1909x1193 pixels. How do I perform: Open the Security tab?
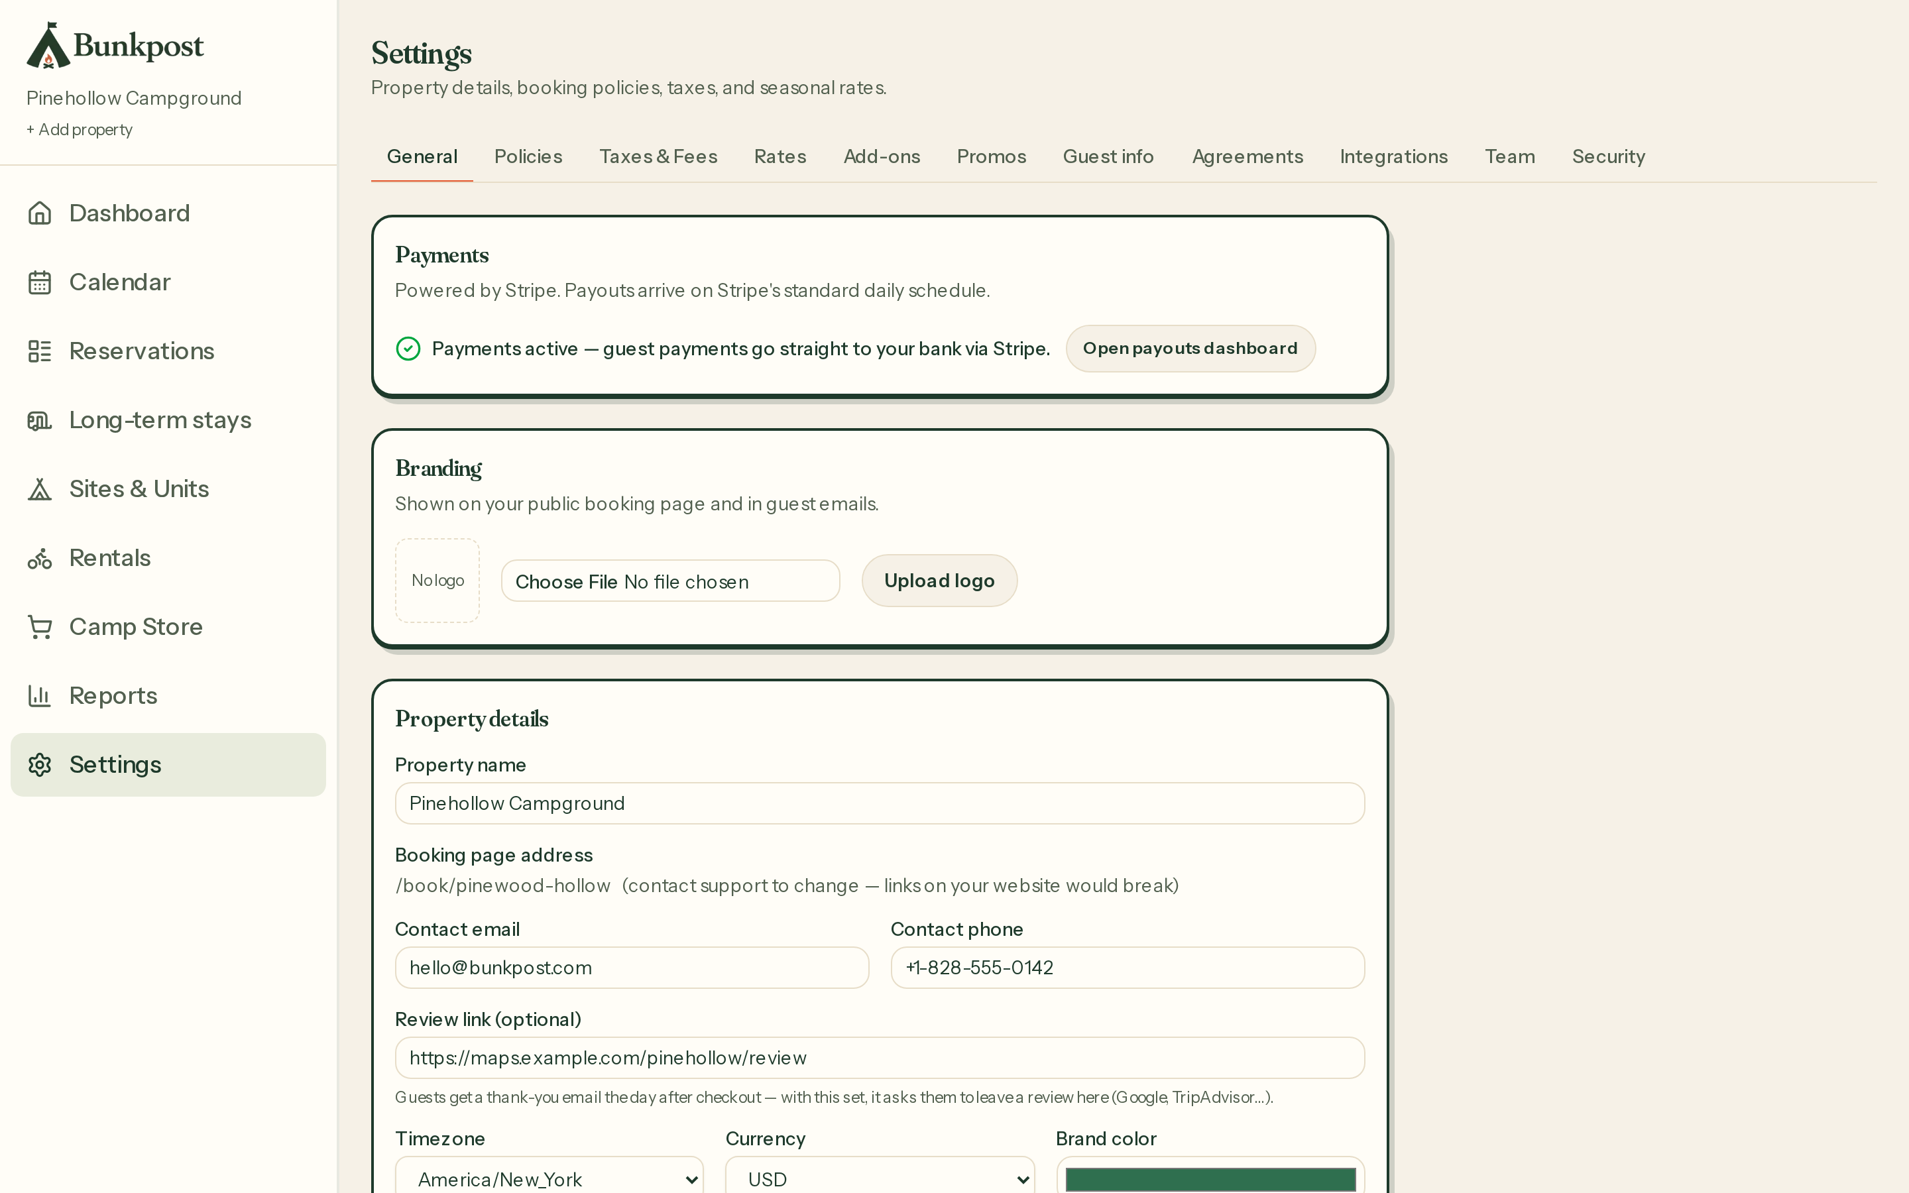click(1607, 156)
